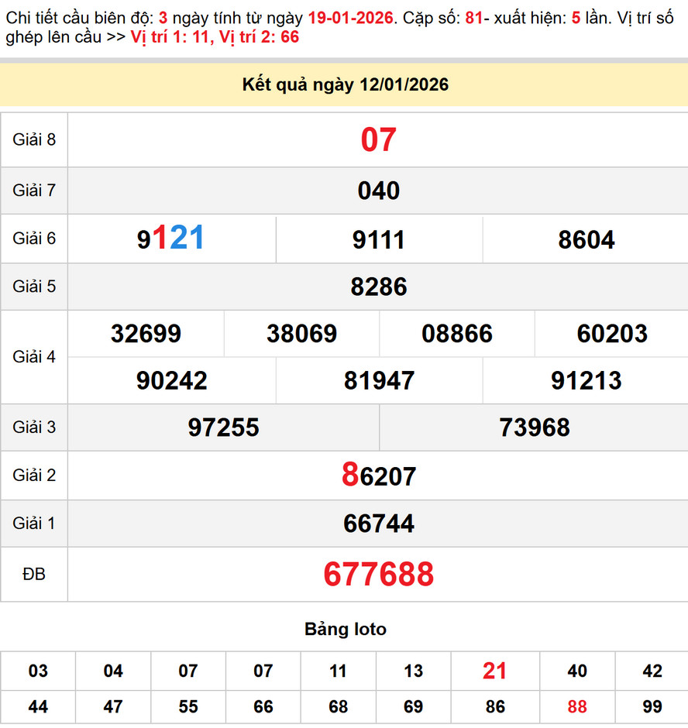
Task: Click the red Vị trí 1: 11 text
Action: [168, 37]
